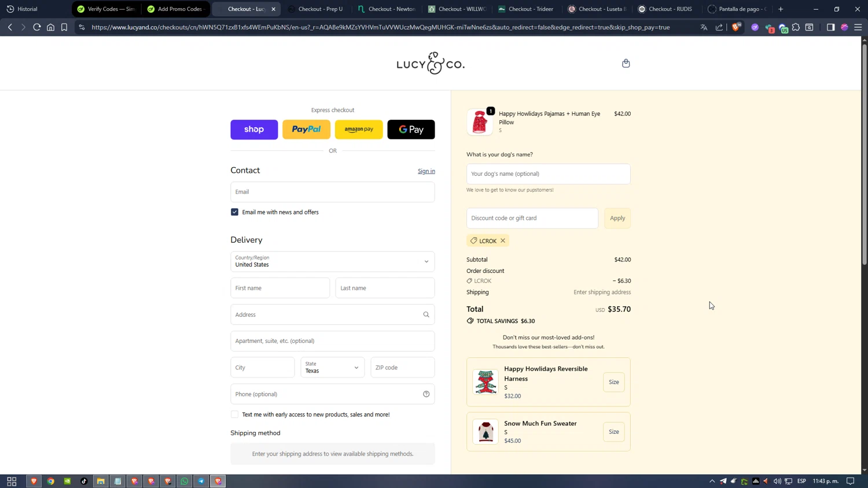The image size is (868, 488).
Task: Close the active Checkout - Lucy tab
Action: 274,9
